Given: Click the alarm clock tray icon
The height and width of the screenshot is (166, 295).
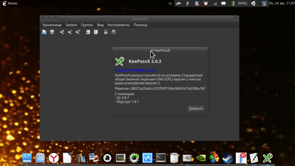Looking at the screenshot, I should (206, 3).
